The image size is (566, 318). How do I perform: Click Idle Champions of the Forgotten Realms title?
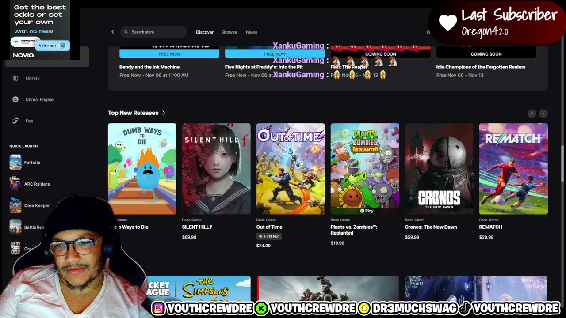(x=481, y=67)
